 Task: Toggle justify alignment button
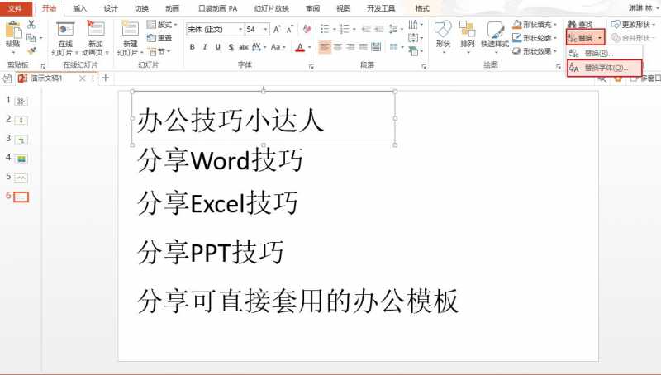pos(364,47)
